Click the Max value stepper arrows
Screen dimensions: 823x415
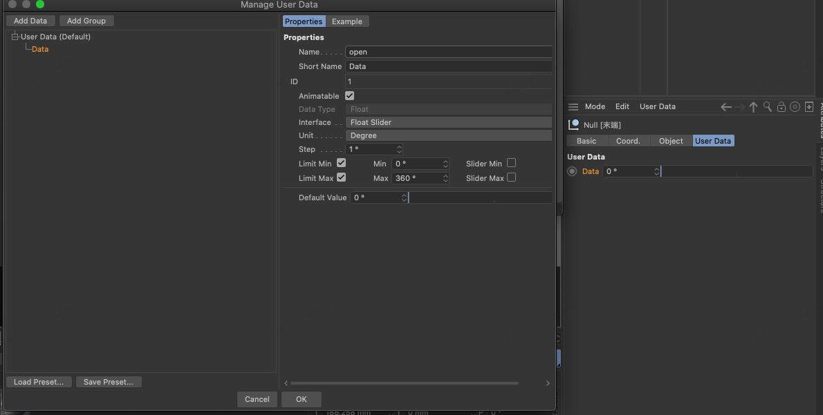coord(445,179)
